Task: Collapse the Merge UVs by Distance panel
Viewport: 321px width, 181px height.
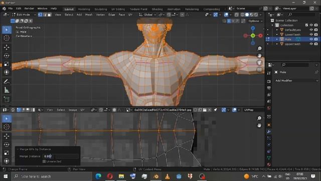Action: click(18, 149)
